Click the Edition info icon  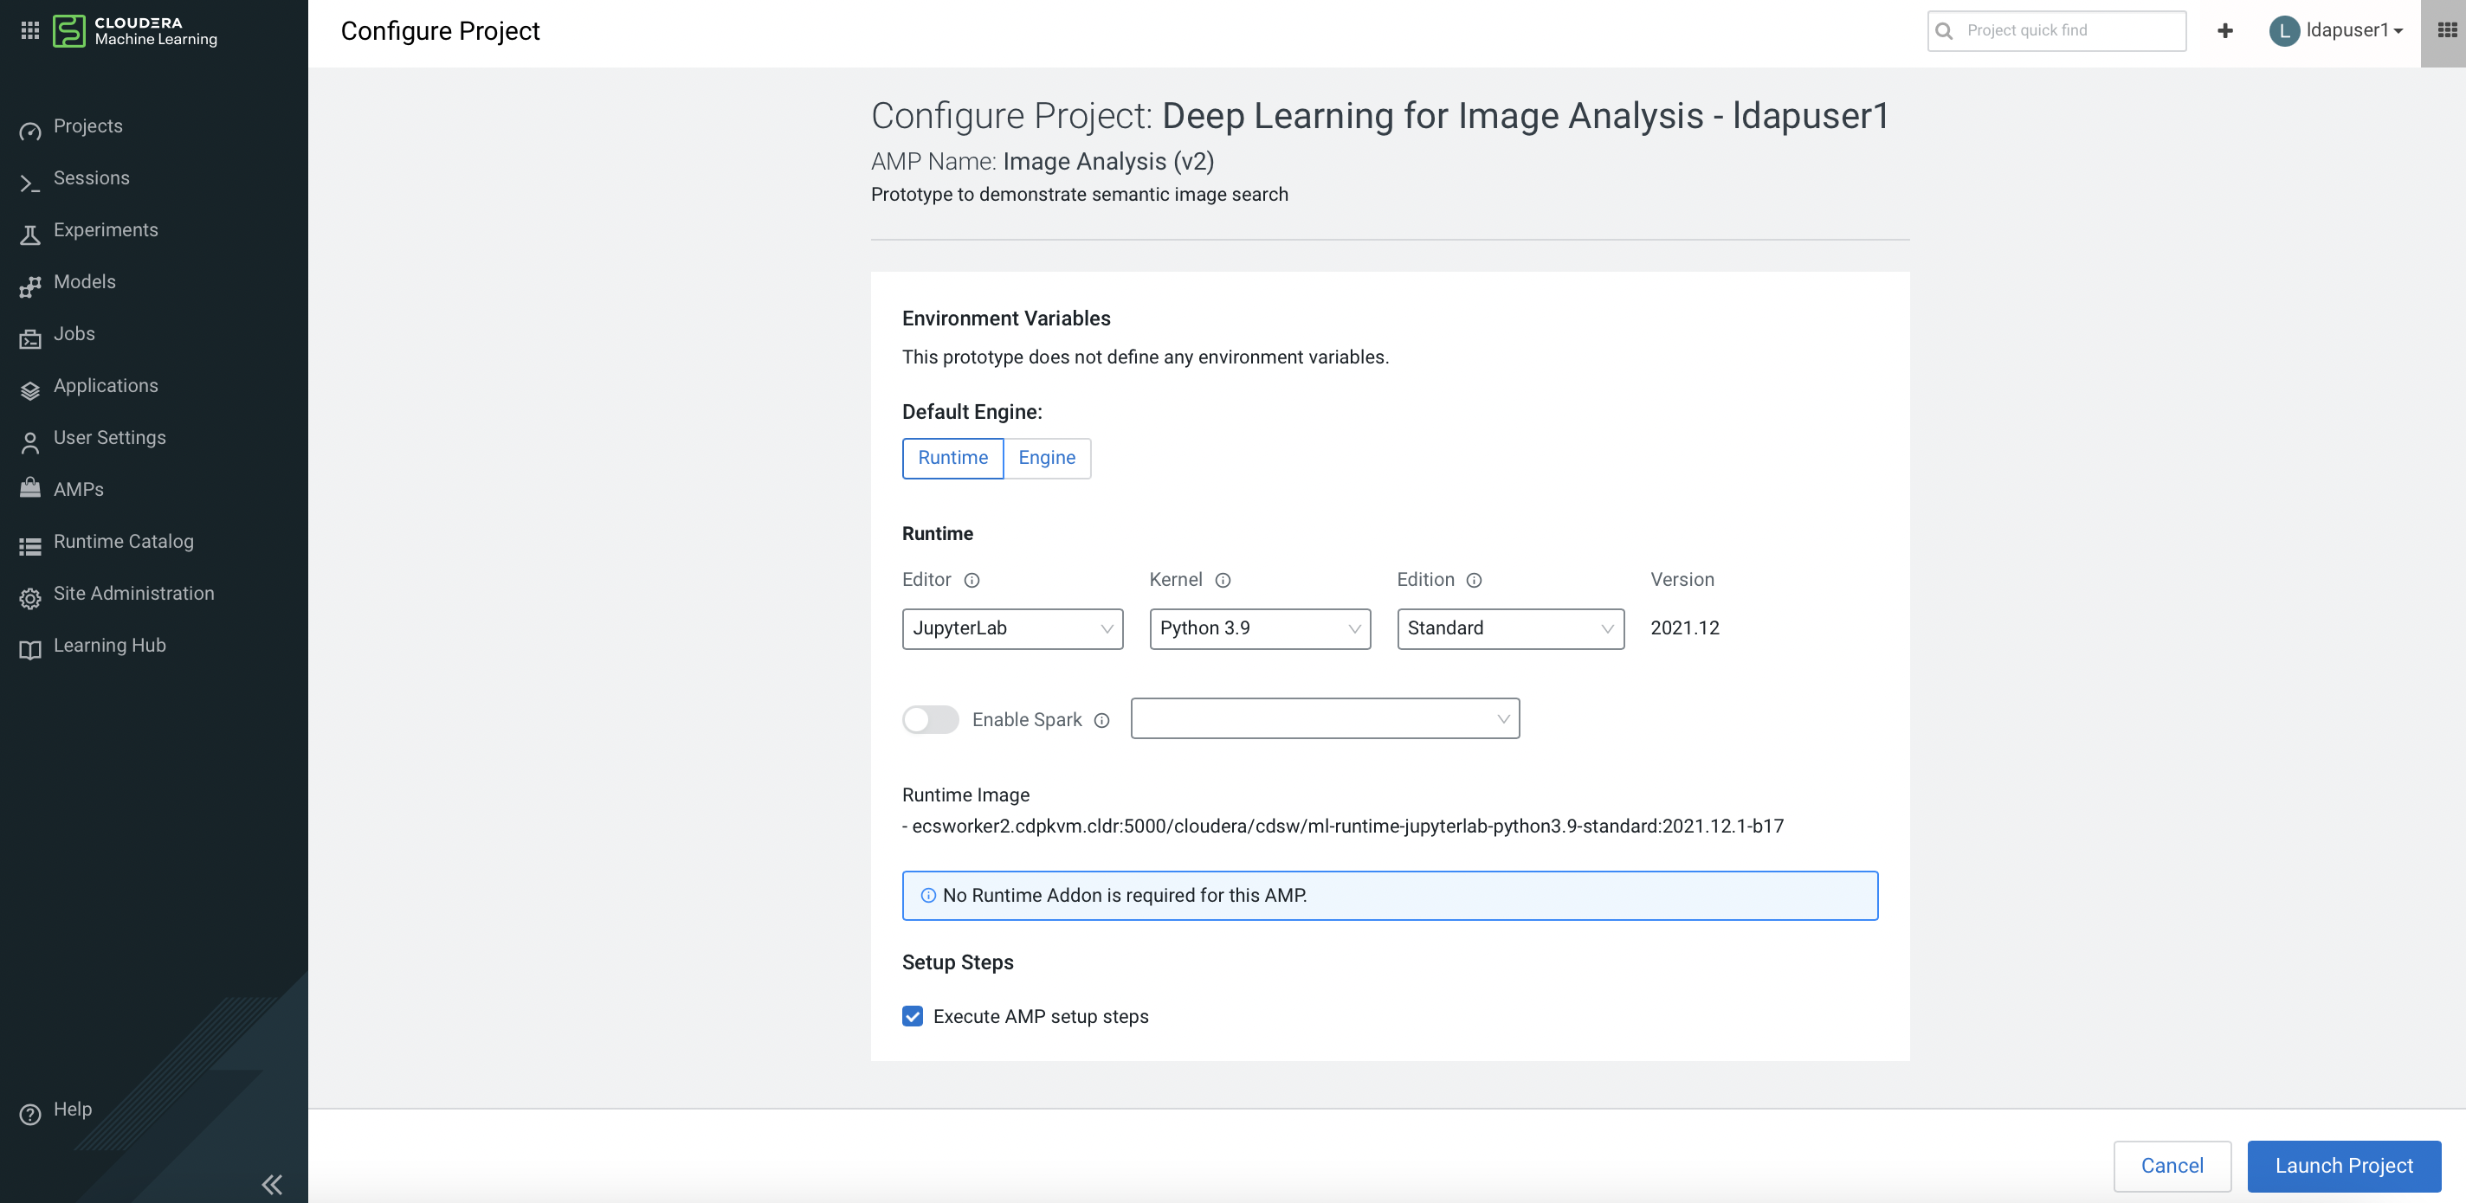click(x=1474, y=580)
